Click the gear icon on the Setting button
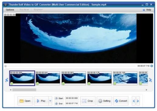The image size is (157, 111). pos(100,101)
